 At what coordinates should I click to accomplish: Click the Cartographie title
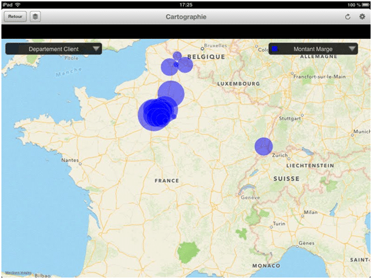coord(186,17)
